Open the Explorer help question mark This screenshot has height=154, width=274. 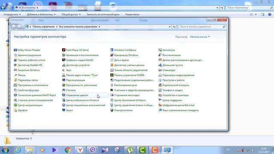point(270,15)
